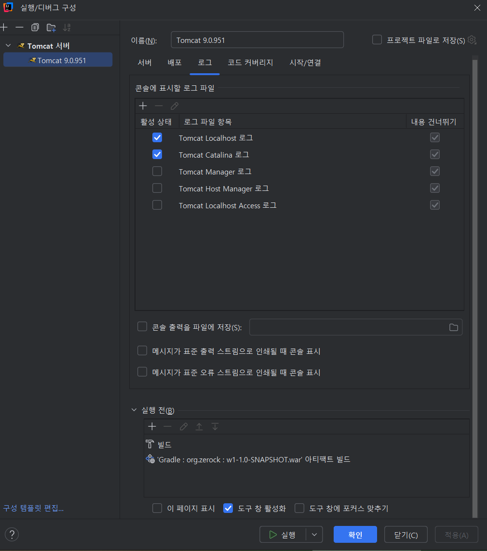487x551 pixels.
Task: Sort configurations alphabetically
Action: click(67, 27)
